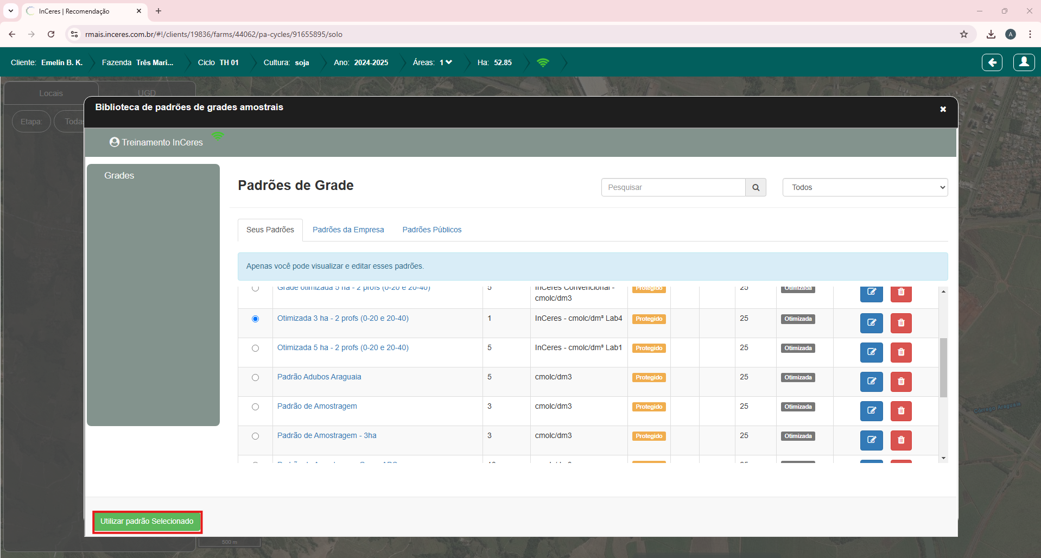Image resolution: width=1041 pixels, height=558 pixels.
Task: Delete the Otimizada 3 ha pattern row
Action: pyautogui.click(x=901, y=322)
